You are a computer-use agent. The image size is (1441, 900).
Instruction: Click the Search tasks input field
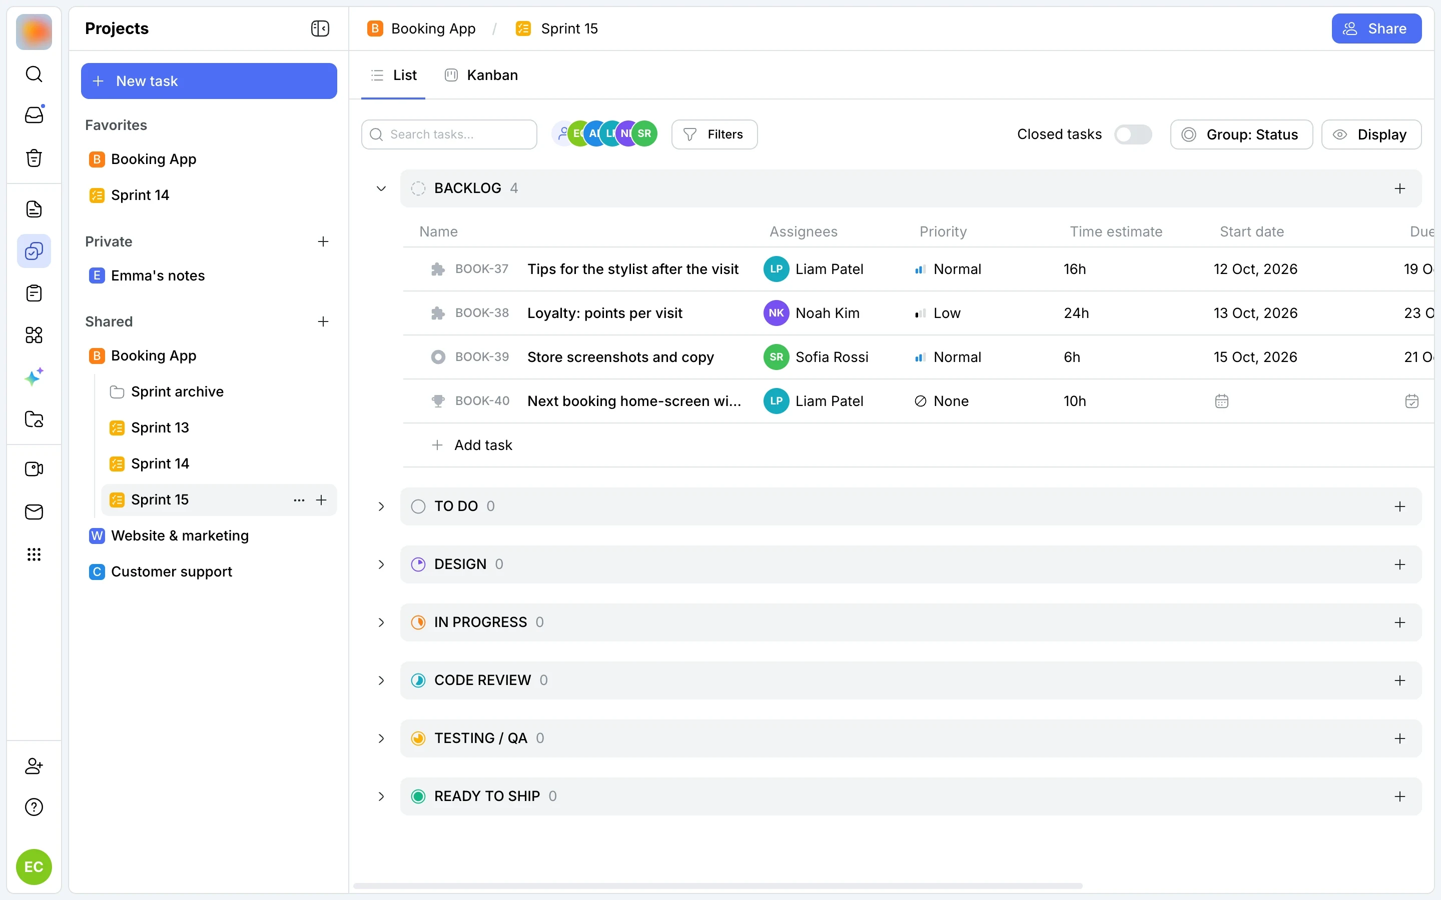click(449, 134)
